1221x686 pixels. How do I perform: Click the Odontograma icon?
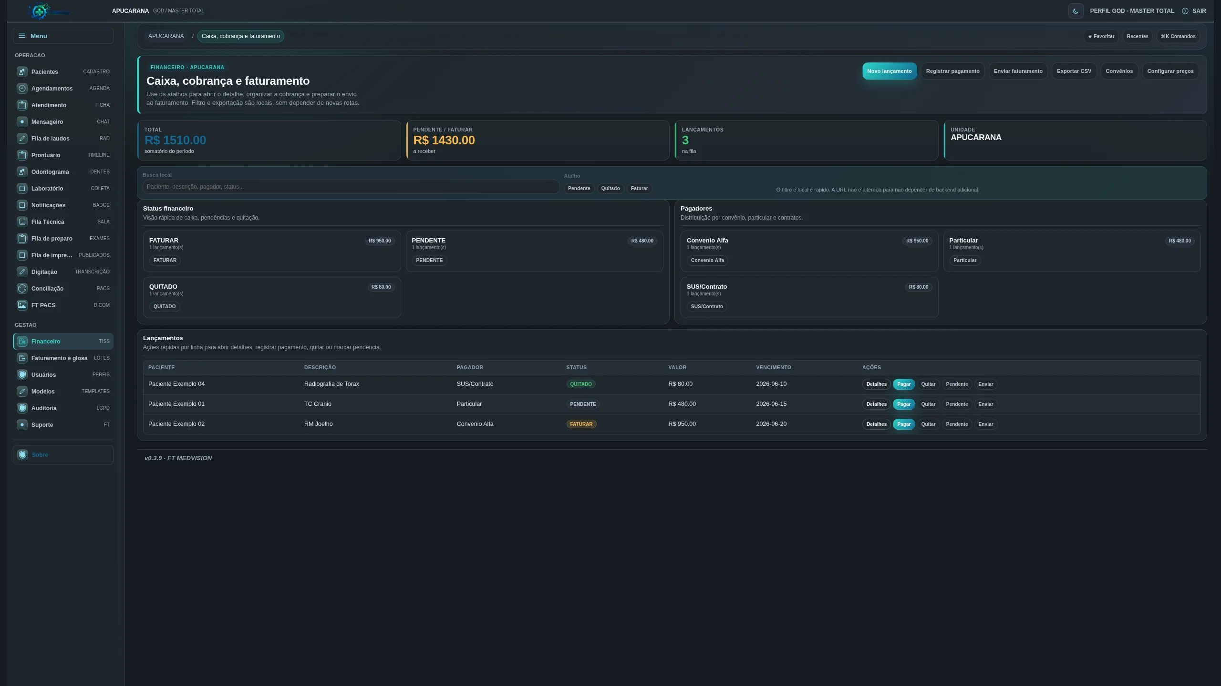click(x=22, y=171)
